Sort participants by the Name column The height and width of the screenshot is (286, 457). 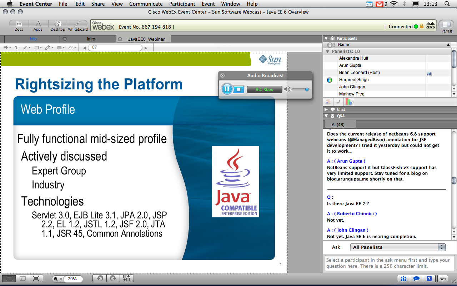coord(393,45)
